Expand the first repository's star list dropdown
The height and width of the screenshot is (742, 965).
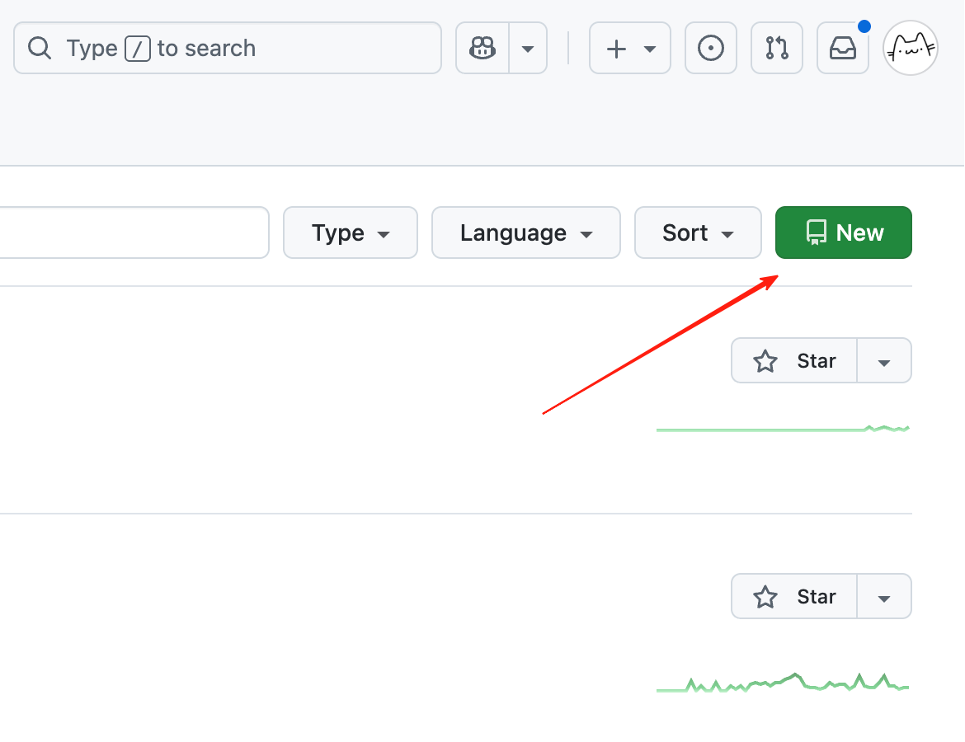pos(884,361)
